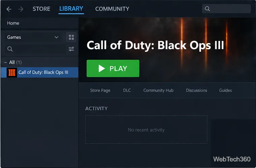
Task: Open the advanced filter sliders icon
Action: 71,49
